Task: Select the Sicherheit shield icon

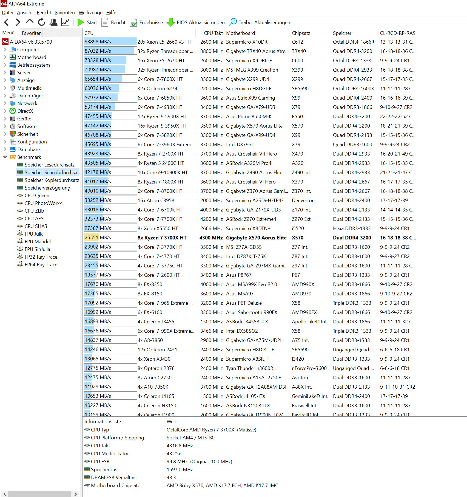Action: point(13,134)
